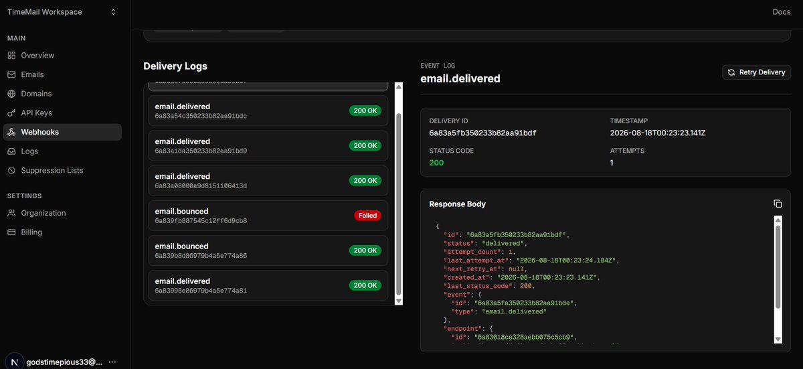Click Delivery Logs scrollbar up arrow
The image size is (803, 369).
click(x=399, y=86)
